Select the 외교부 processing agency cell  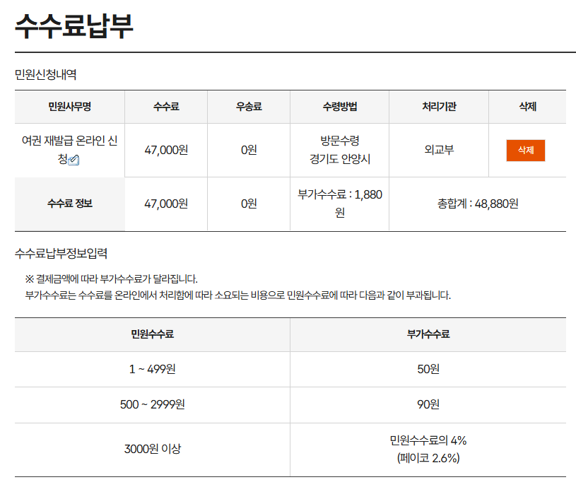tap(437, 151)
